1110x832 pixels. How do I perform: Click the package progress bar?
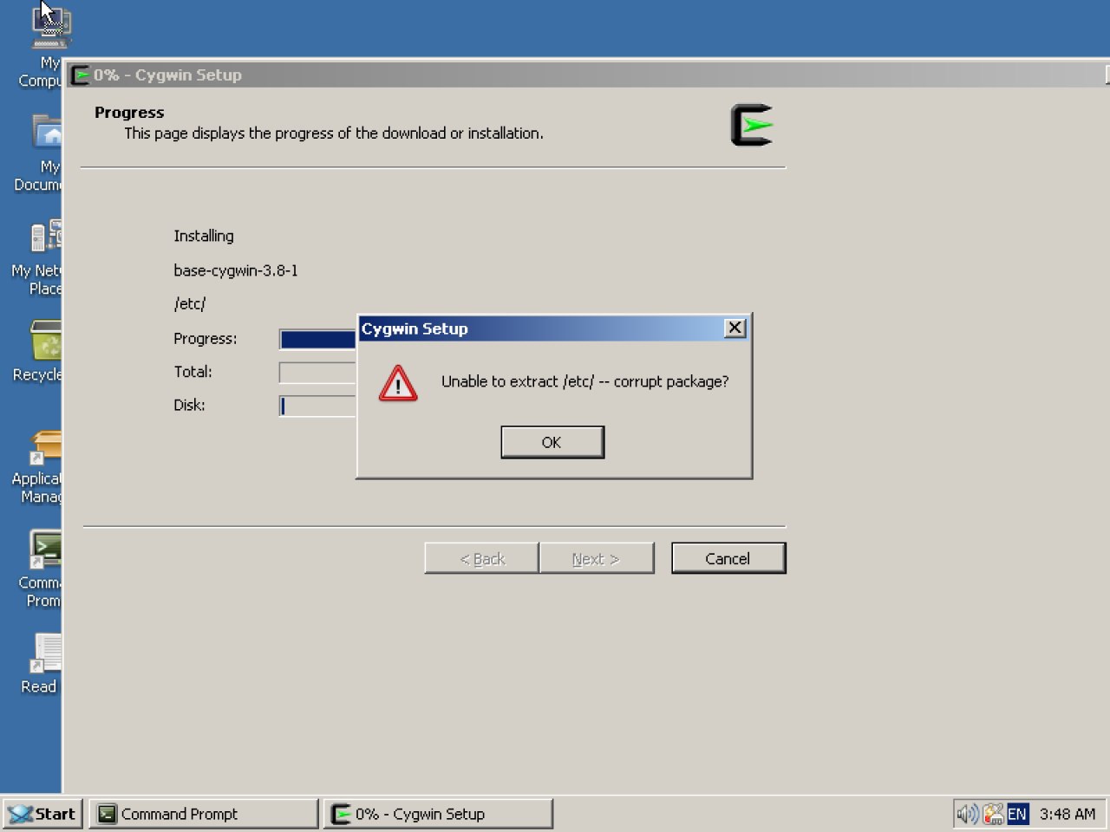click(317, 339)
